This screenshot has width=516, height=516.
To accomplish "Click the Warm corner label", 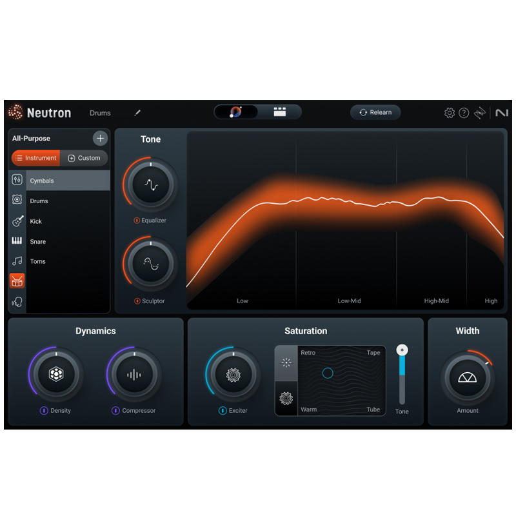I will click(x=309, y=410).
